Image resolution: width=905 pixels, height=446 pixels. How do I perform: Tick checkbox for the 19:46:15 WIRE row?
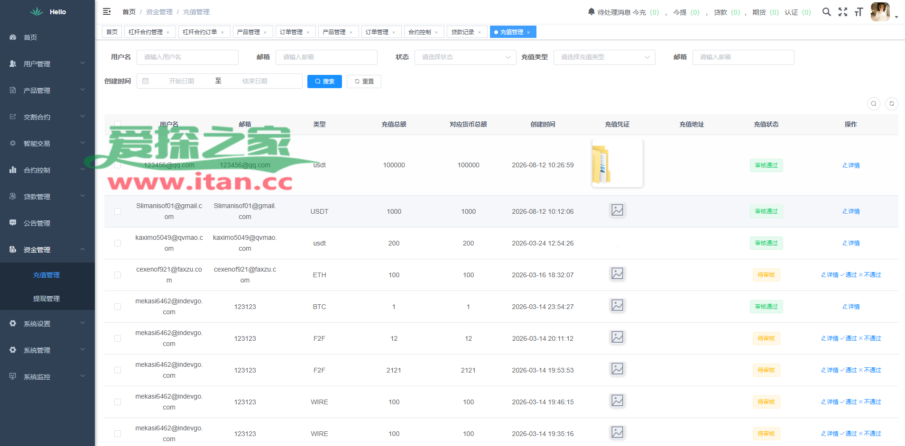pos(118,402)
